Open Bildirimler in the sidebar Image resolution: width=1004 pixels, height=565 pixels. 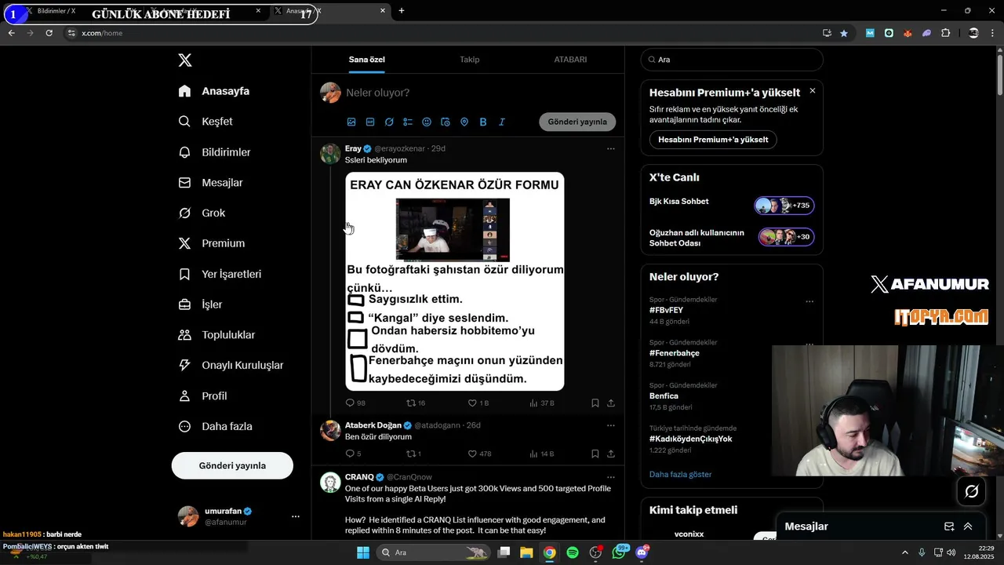coord(214,152)
